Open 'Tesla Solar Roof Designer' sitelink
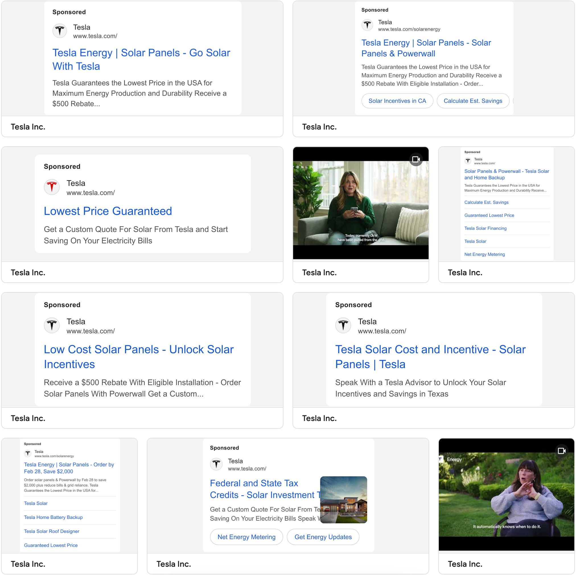This screenshot has width=576, height=575. [x=52, y=531]
